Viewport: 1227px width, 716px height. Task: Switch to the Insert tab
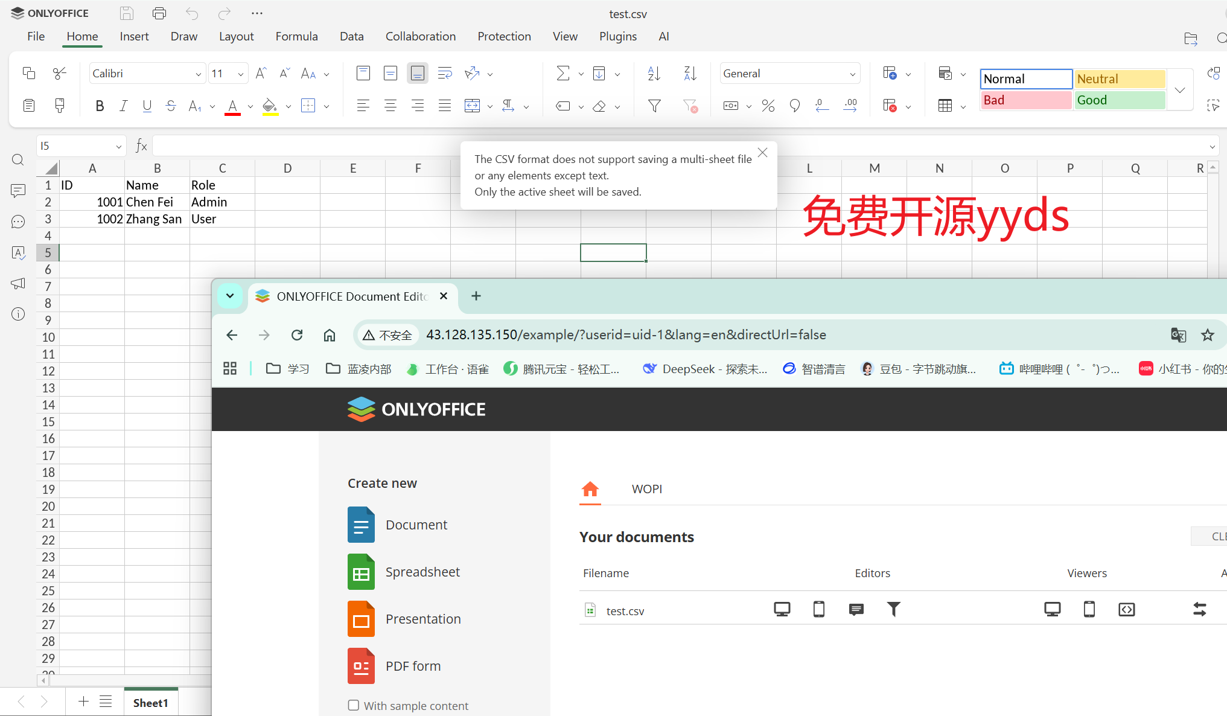click(134, 36)
